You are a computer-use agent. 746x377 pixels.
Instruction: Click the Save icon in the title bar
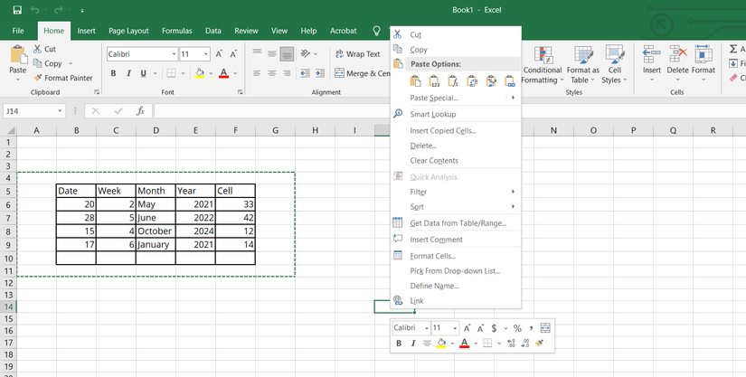coord(17,10)
